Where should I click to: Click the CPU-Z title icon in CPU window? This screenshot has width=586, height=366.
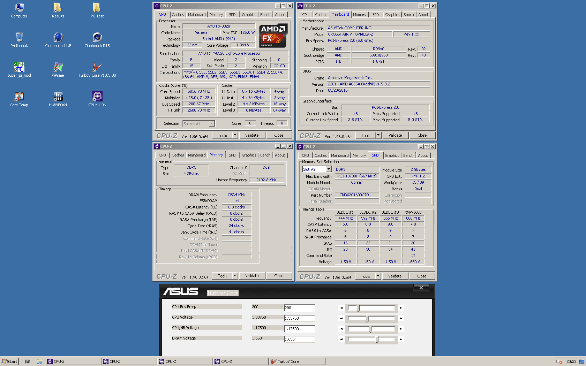point(157,6)
